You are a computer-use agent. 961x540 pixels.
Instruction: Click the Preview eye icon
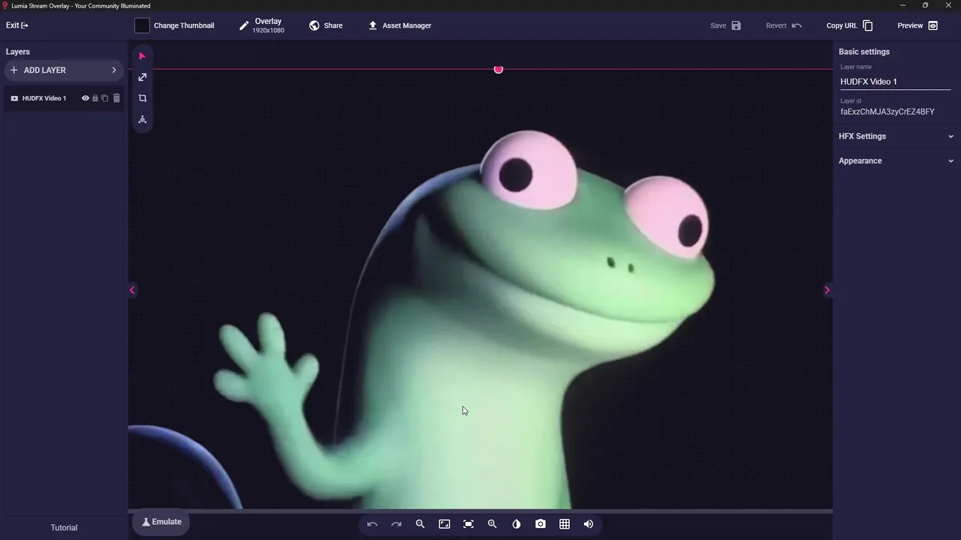click(x=933, y=25)
